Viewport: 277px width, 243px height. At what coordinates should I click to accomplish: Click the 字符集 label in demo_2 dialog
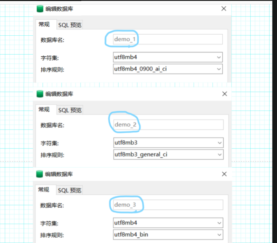pyautogui.click(x=50, y=143)
